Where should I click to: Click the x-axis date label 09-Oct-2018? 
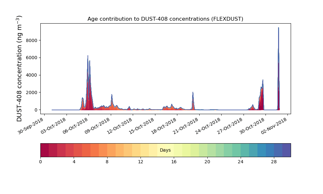pos(97,126)
